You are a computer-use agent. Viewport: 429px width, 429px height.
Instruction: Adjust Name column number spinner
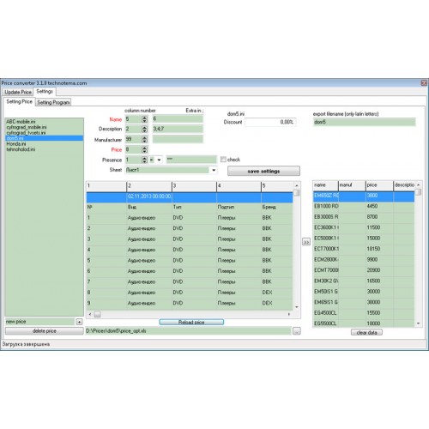tap(145, 119)
